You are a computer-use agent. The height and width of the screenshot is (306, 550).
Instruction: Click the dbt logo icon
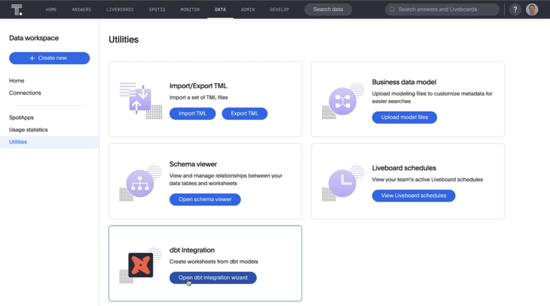[x=140, y=265]
